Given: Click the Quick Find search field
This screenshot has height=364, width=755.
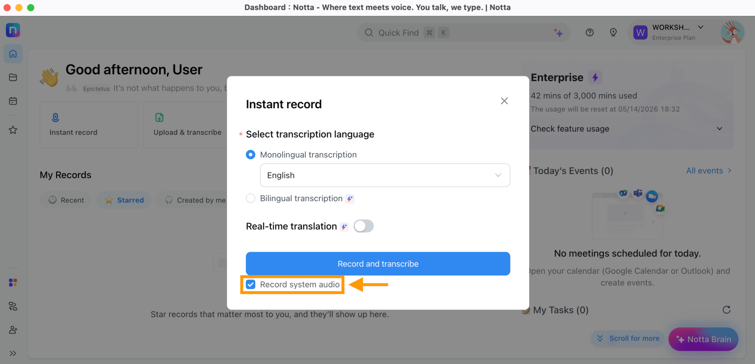Looking at the screenshot, I should [x=464, y=33].
